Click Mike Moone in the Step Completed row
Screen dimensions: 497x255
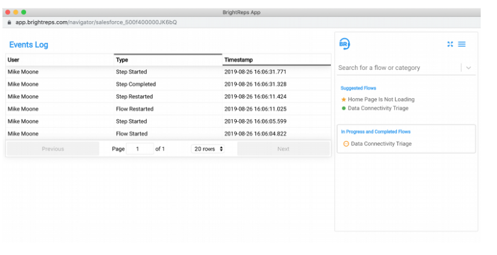[x=23, y=84]
